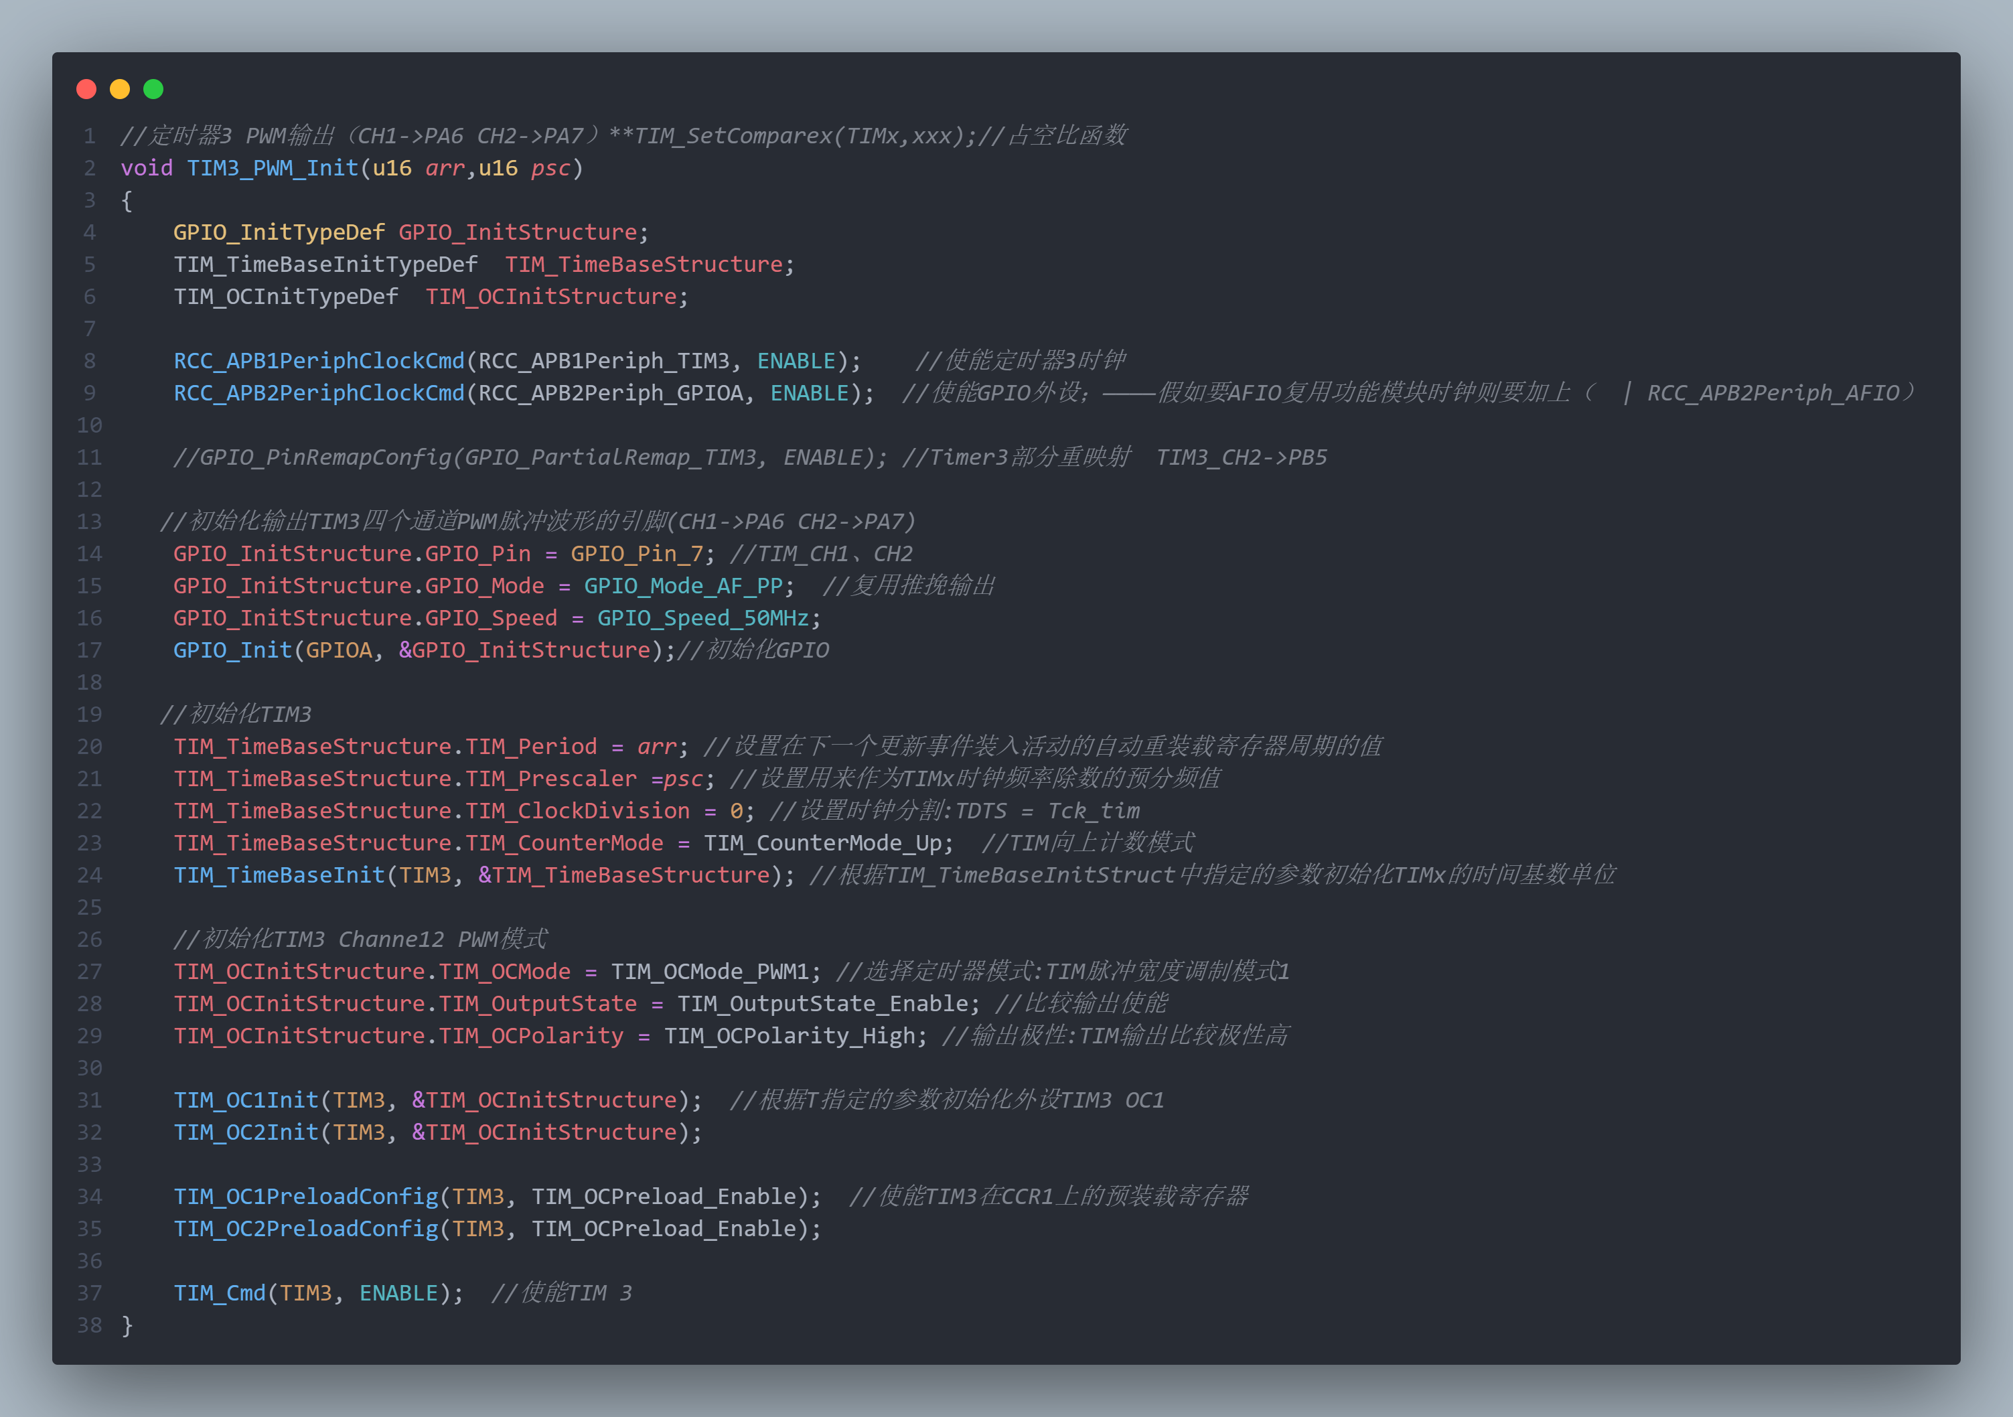Click the closing brace on line 38
The width and height of the screenshot is (2013, 1417).
tap(127, 1325)
